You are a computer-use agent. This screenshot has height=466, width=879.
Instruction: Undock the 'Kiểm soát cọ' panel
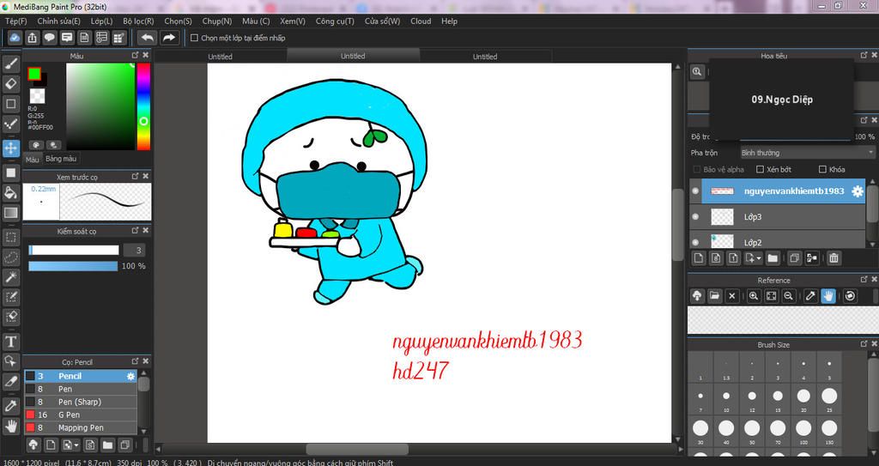point(135,231)
